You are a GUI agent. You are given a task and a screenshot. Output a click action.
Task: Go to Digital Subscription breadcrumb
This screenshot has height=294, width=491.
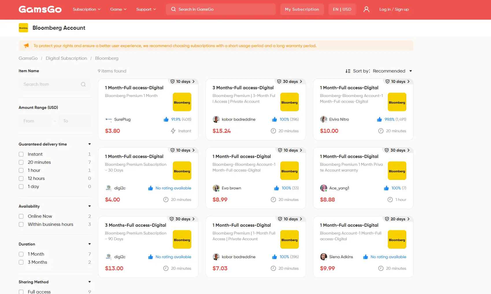pyautogui.click(x=66, y=58)
